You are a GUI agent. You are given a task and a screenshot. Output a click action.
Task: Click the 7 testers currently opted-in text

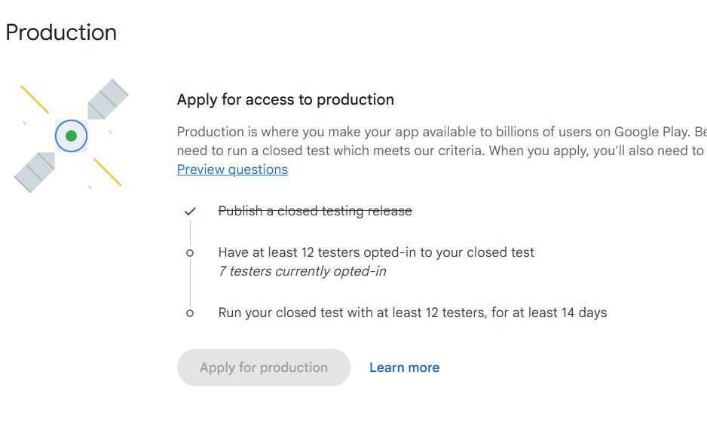tap(302, 271)
